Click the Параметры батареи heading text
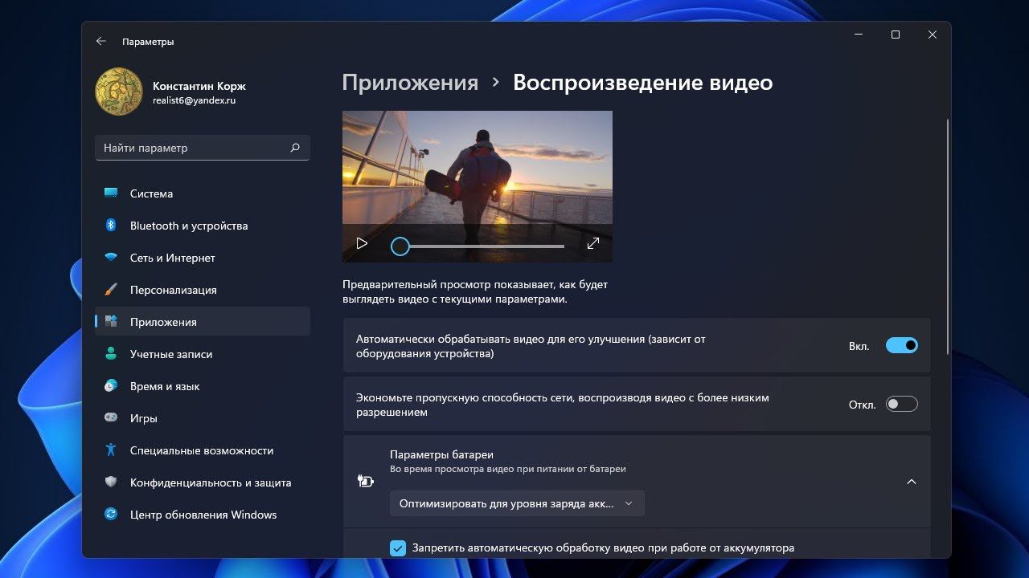Viewport: 1029px width, 578px height. pos(441,454)
